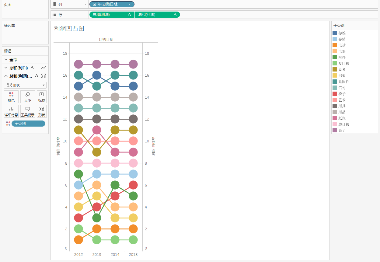Click the 订购日期 column header
The height and width of the screenshot is (262, 380).
(106, 39)
